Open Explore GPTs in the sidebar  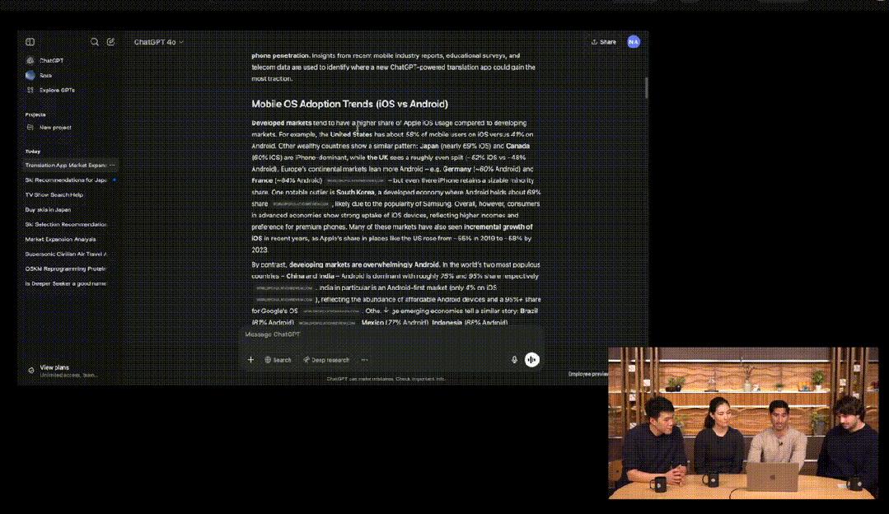click(56, 90)
